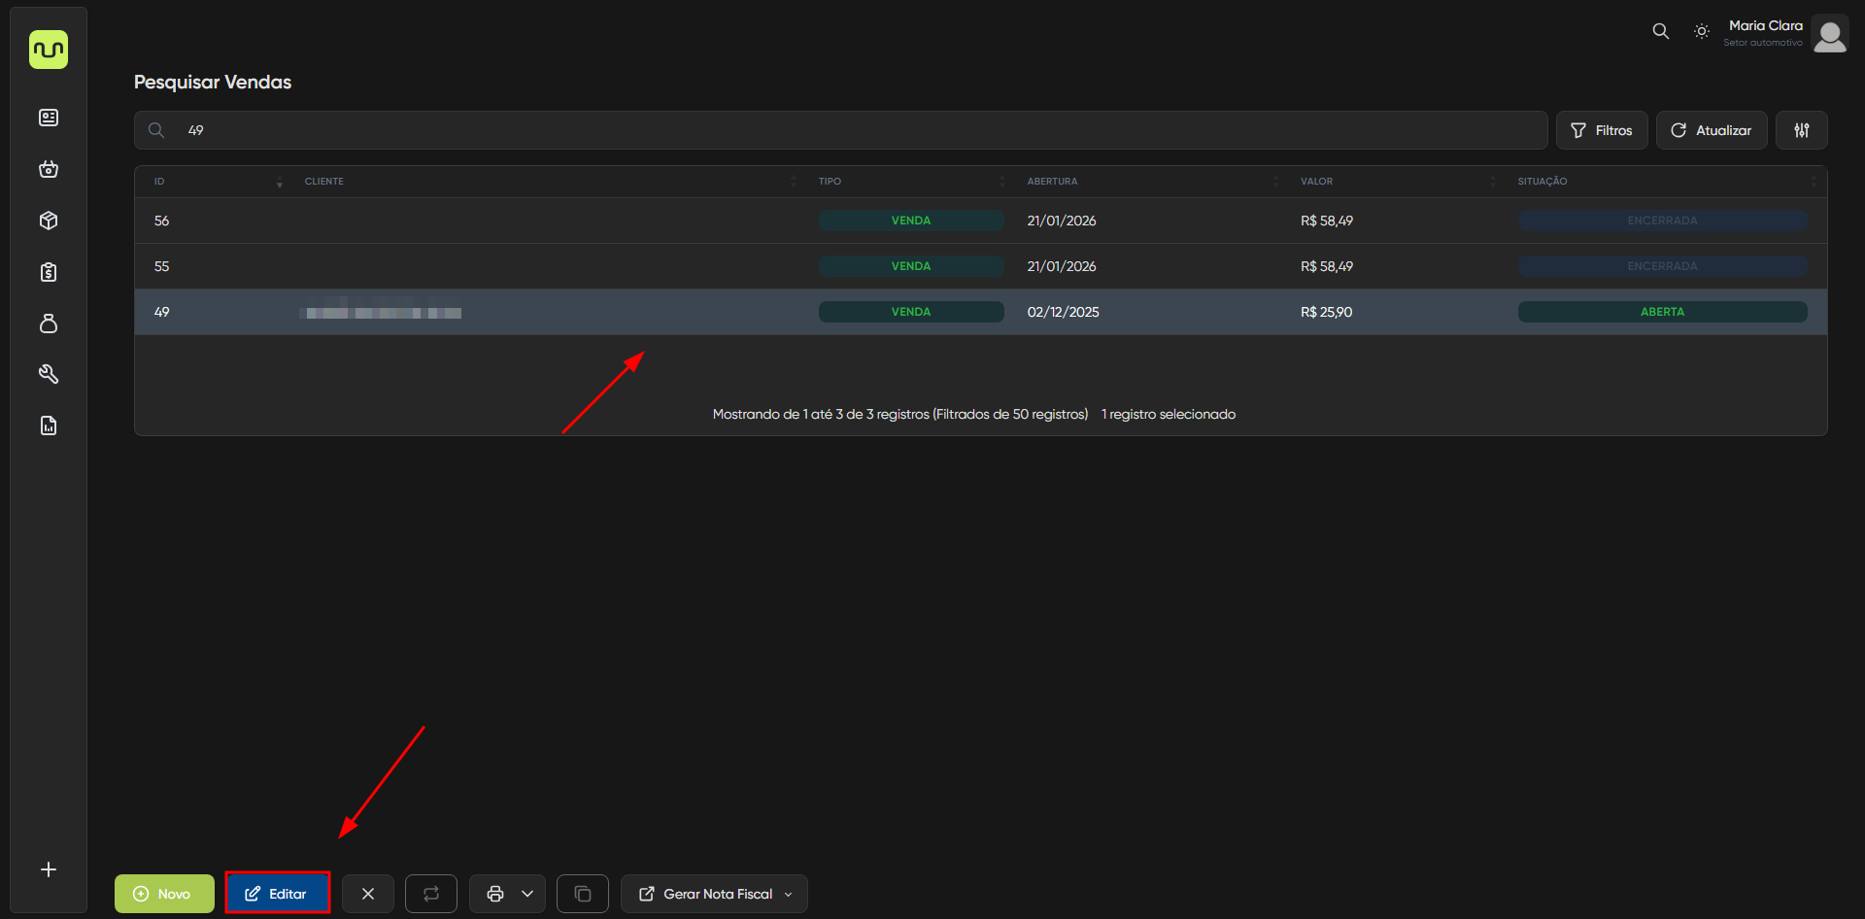Click the plus icon at sidebar bottom
The height and width of the screenshot is (919, 1865).
49,869
